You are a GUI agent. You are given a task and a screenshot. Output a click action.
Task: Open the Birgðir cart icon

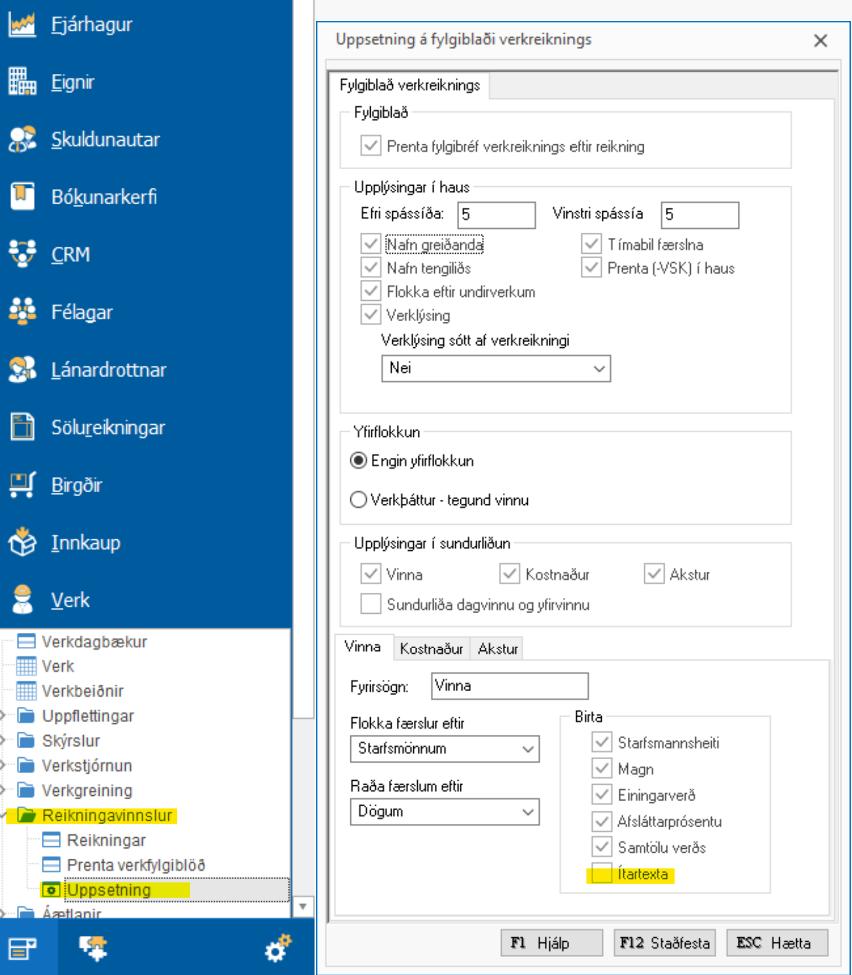22,485
